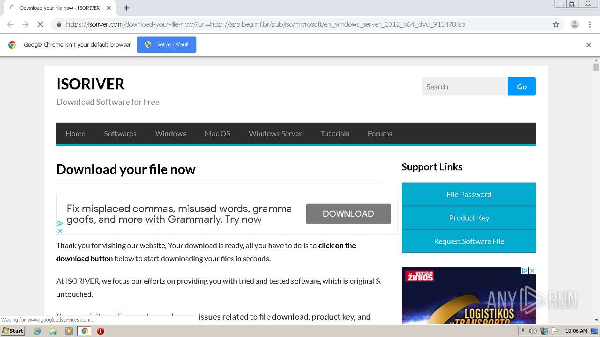This screenshot has height=337, width=600.
Task: Open Request Software File link
Action: coord(469,241)
